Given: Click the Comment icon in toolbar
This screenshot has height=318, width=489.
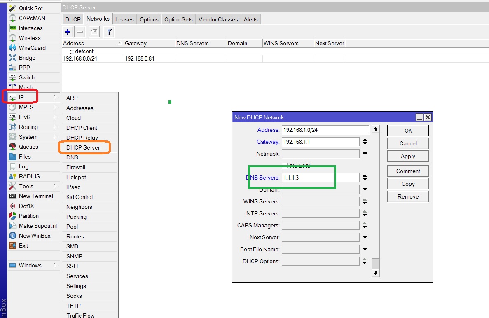Looking at the screenshot, I should pos(94,32).
